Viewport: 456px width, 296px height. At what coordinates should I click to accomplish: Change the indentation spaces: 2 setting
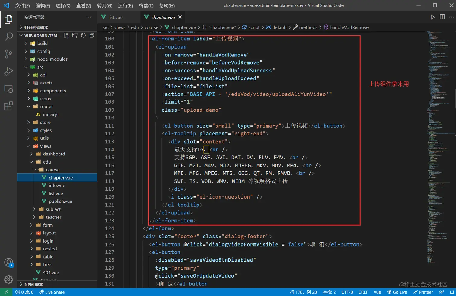pyautogui.click(x=329, y=292)
